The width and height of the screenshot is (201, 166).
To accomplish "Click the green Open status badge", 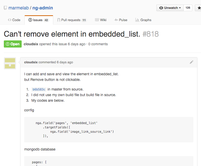I will point(13,44).
